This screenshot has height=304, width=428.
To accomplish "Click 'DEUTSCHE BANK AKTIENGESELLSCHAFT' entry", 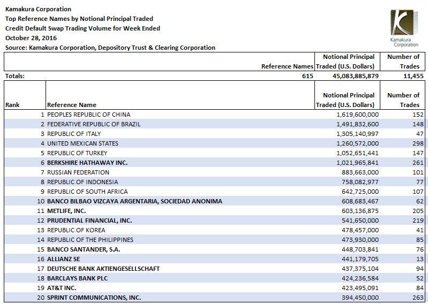I will pos(103,269).
